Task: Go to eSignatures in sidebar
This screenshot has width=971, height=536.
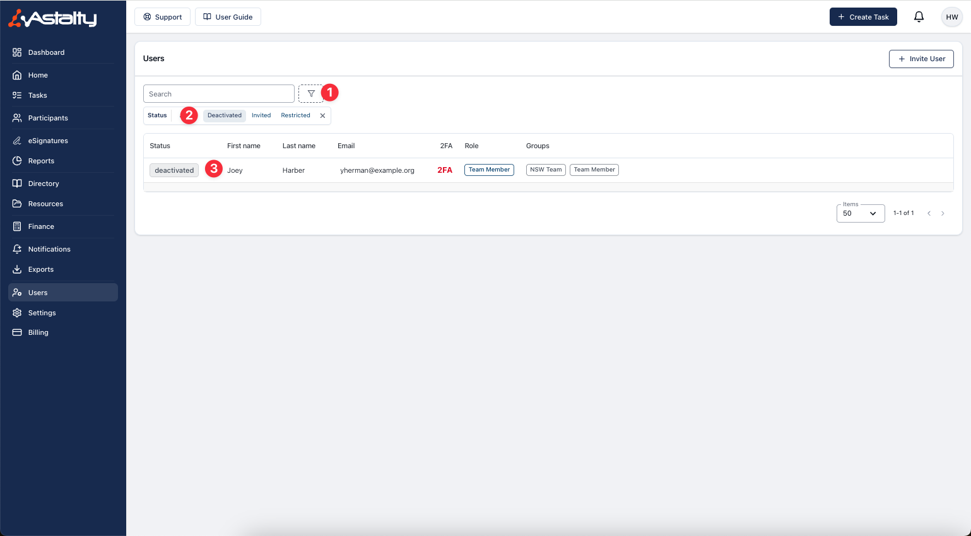Action: pos(48,141)
